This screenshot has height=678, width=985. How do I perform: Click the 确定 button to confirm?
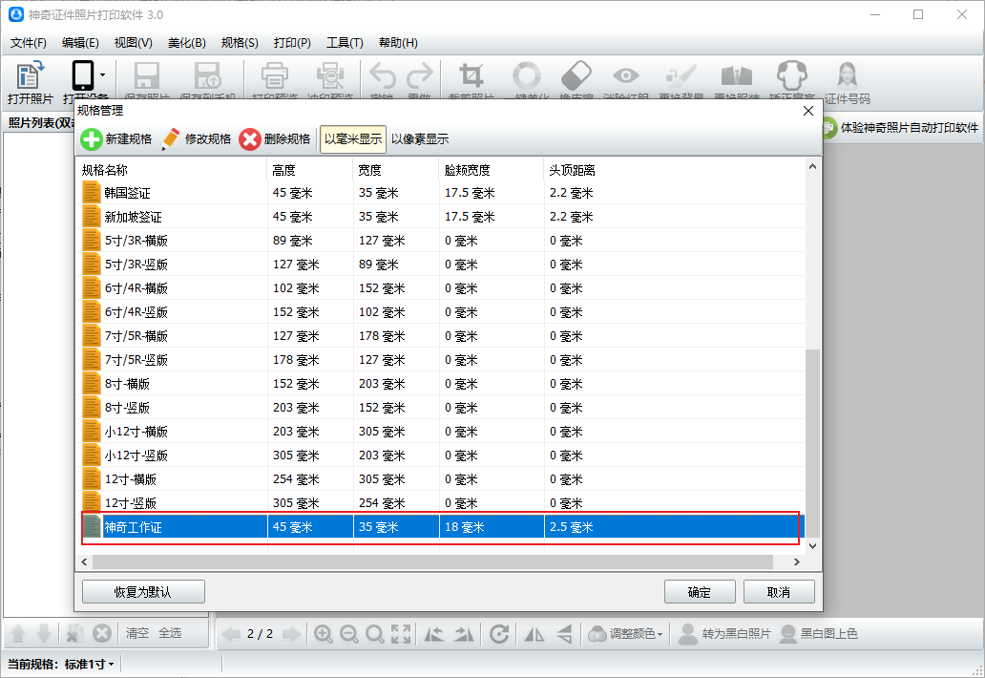(700, 592)
